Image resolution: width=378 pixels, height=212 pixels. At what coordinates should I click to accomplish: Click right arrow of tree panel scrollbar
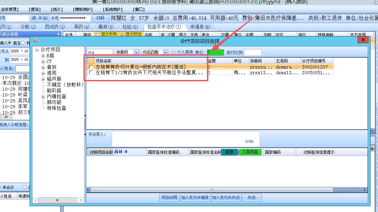[x=81, y=200]
